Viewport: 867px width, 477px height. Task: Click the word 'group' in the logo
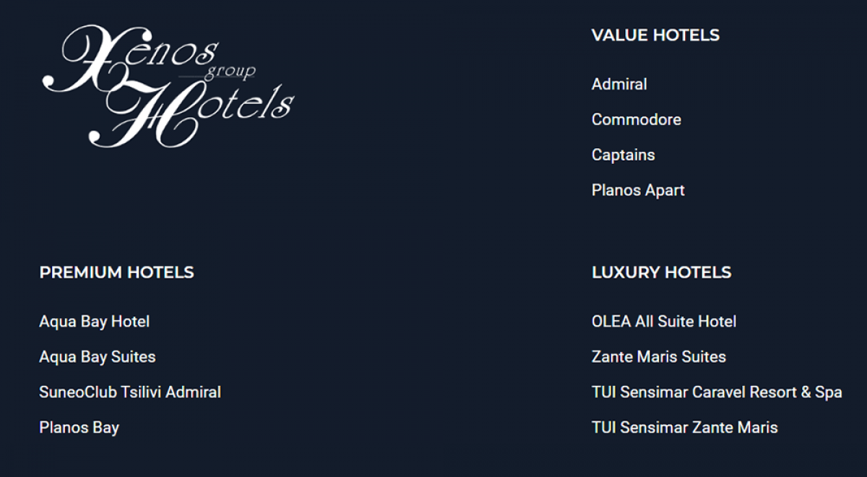[230, 72]
